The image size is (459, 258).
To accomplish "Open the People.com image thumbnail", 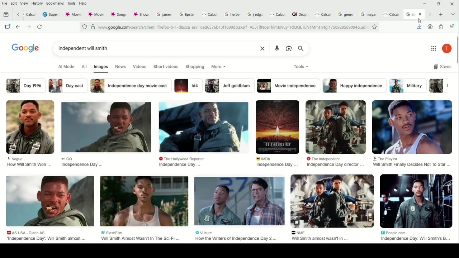I will 416,201.
